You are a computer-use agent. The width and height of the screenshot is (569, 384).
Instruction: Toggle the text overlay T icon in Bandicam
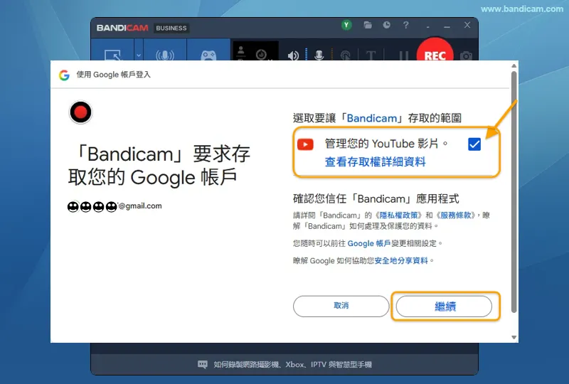371,55
